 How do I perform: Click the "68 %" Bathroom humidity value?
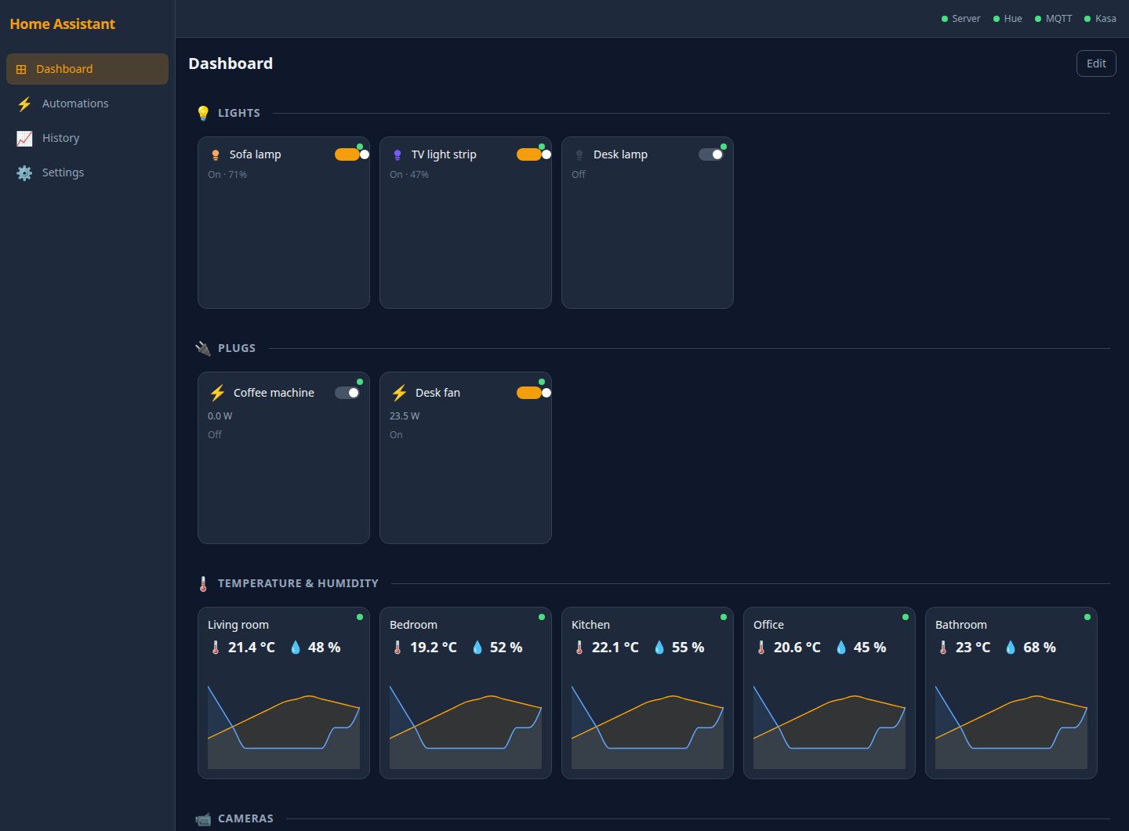1040,648
